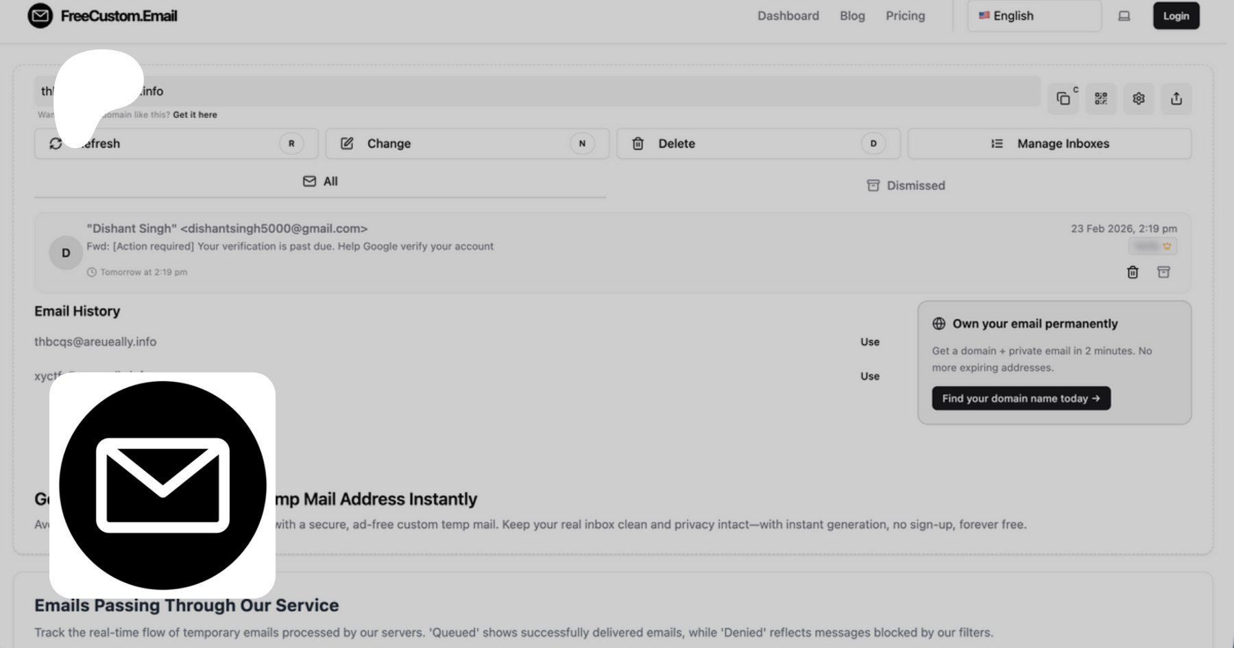Click the Delete inbox button
The width and height of the screenshot is (1234, 648).
pyautogui.click(x=758, y=144)
